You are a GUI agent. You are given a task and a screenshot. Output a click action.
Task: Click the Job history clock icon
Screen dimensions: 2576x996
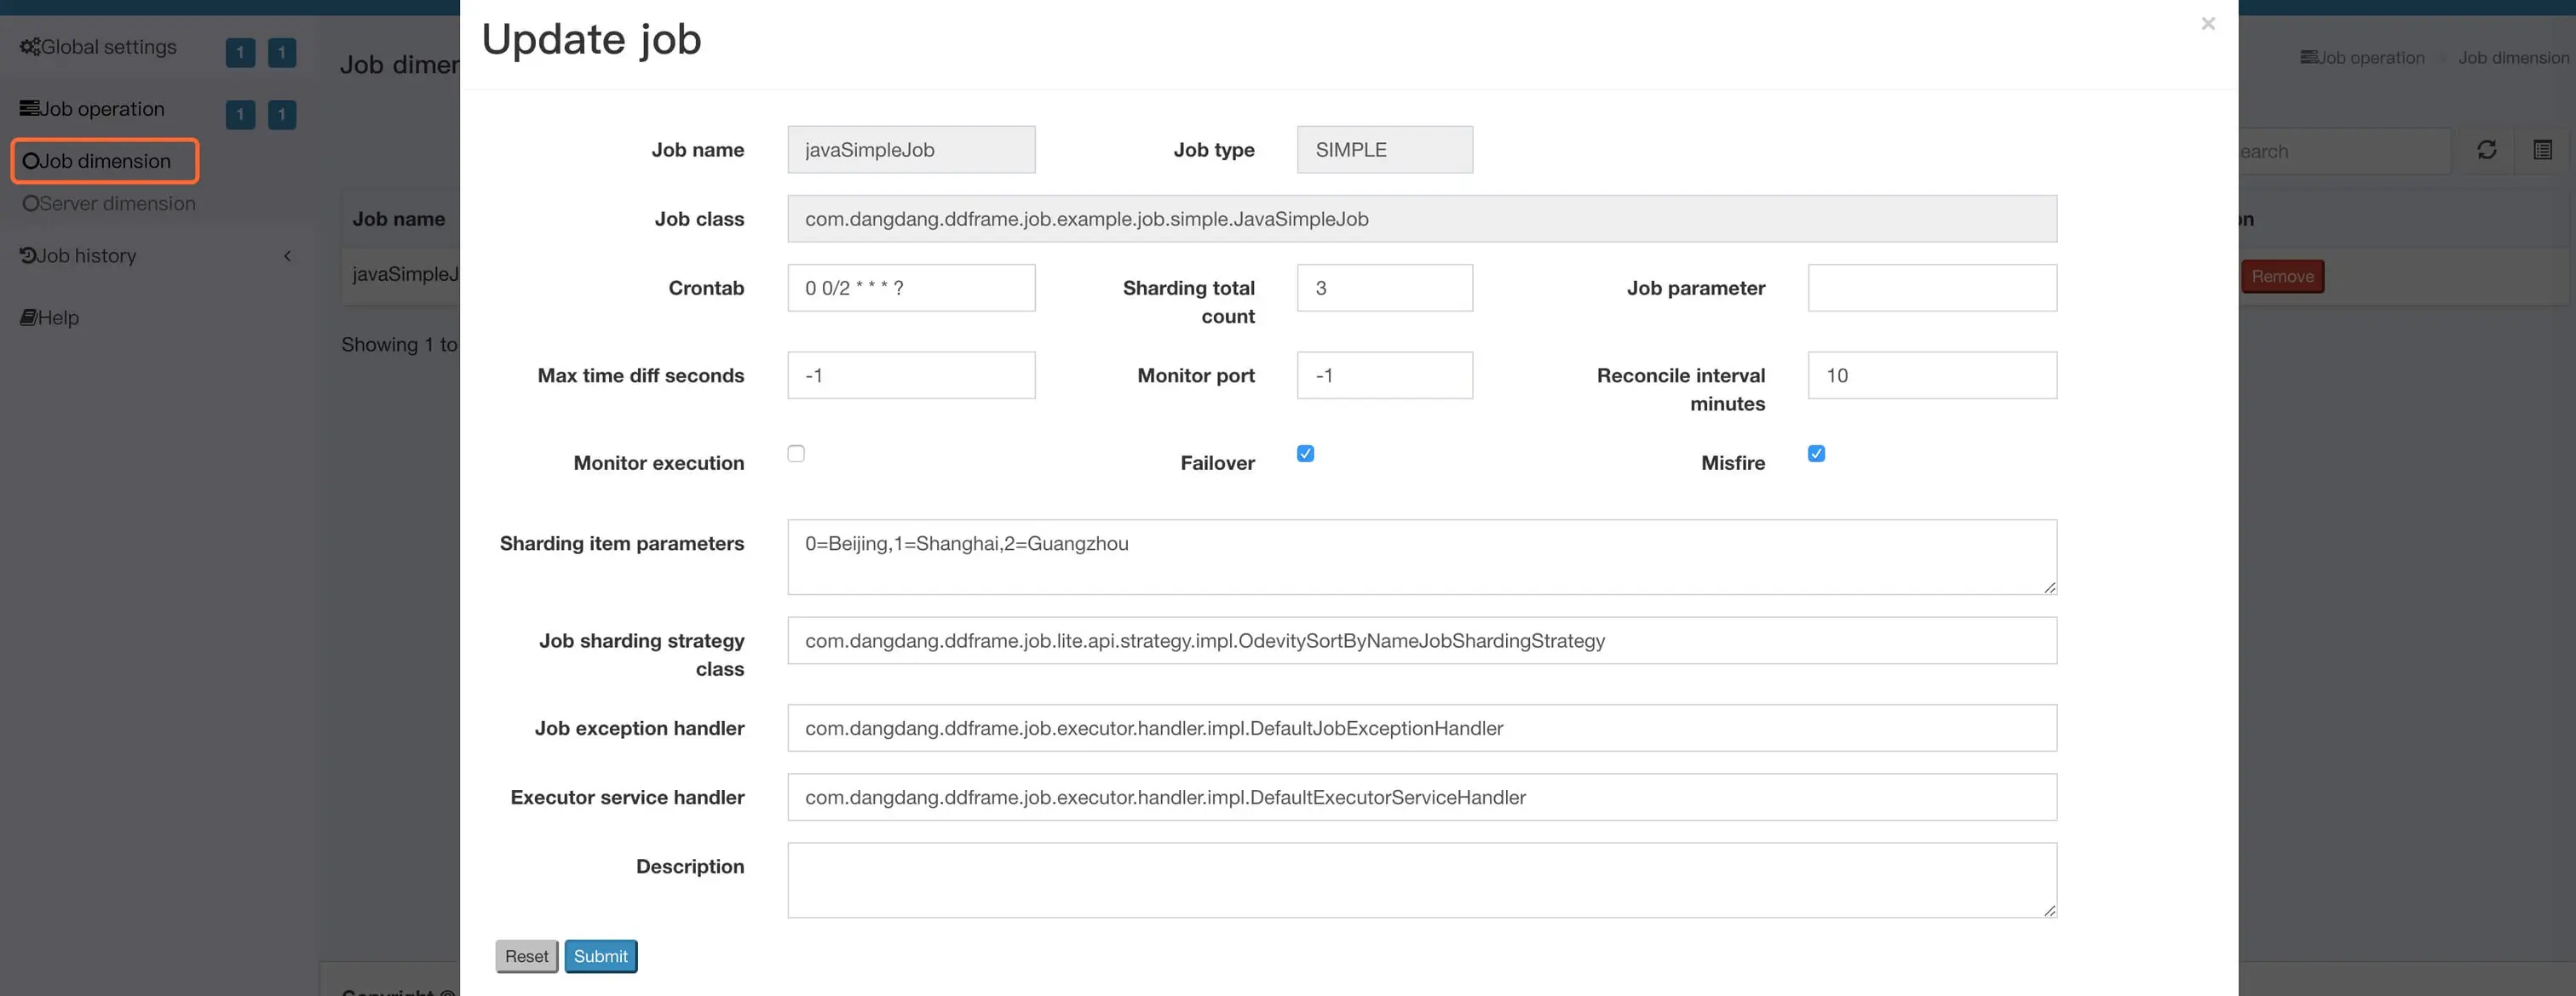(x=28, y=255)
